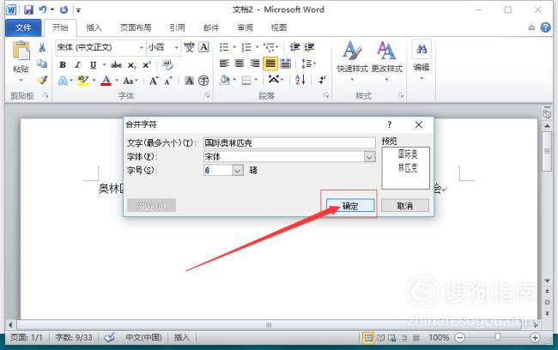558x350 pixels.
Task: Click the zoom slider handle
Action: (x=498, y=337)
